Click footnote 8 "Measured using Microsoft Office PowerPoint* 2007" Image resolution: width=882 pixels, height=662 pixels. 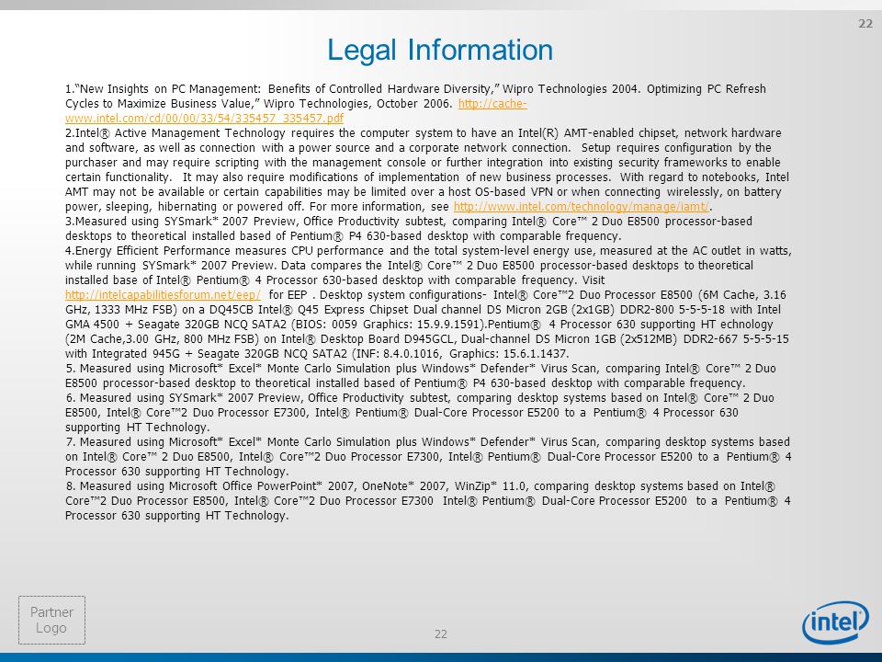217,485
